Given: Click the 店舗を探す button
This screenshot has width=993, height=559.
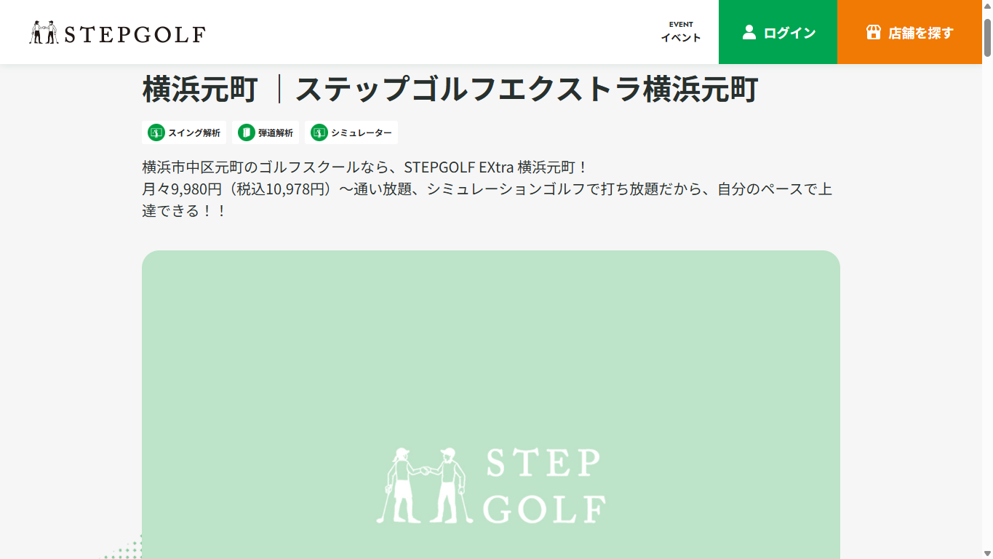Looking at the screenshot, I should [x=909, y=32].
